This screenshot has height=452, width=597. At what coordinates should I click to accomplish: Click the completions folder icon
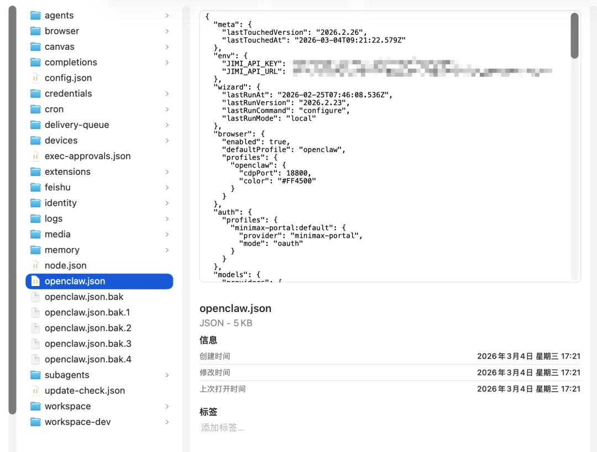pos(35,62)
